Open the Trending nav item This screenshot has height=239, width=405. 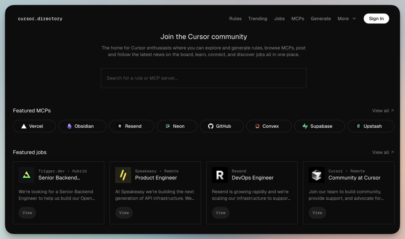point(258,19)
